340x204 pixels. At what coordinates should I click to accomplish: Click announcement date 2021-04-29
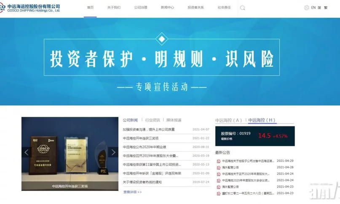click(285, 161)
